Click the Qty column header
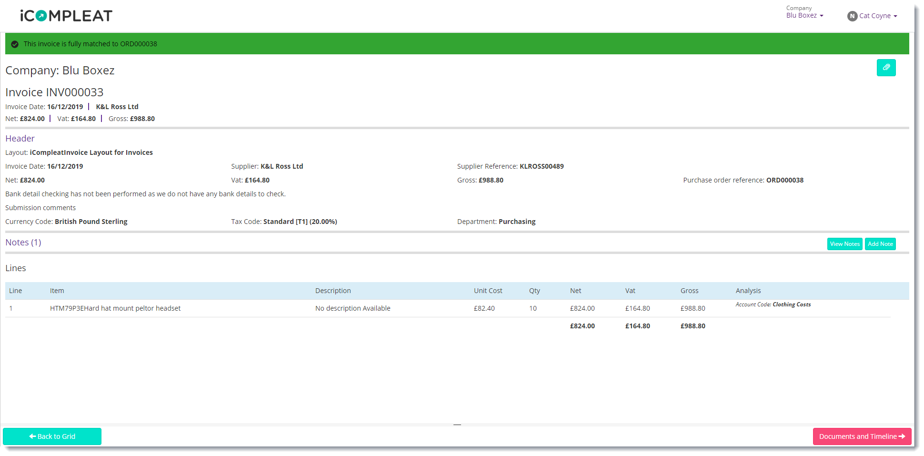This screenshot has height=456, width=924. [534, 291]
